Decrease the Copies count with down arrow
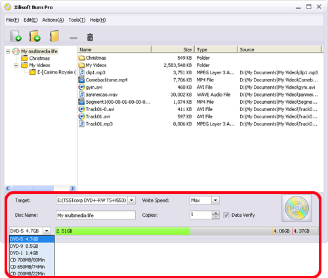The height and width of the screenshot is (278, 328). (x=216, y=217)
